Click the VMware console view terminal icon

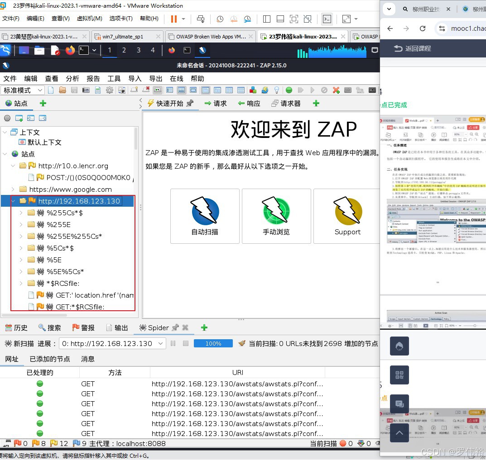point(327,19)
